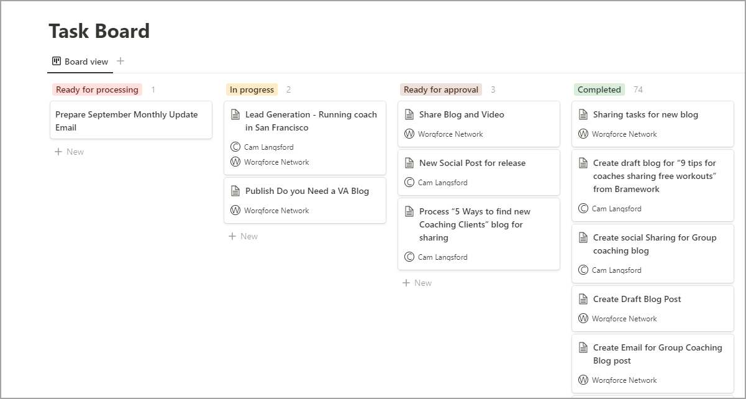Click the page icon on Share Blog and Video

[409, 114]
